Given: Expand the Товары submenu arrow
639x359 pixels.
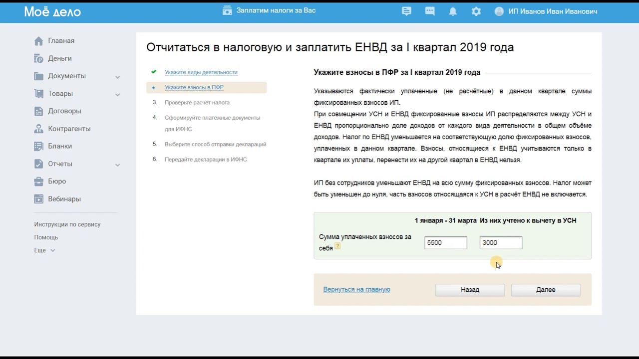Looking at the screenshot, I should pos(117,94).
